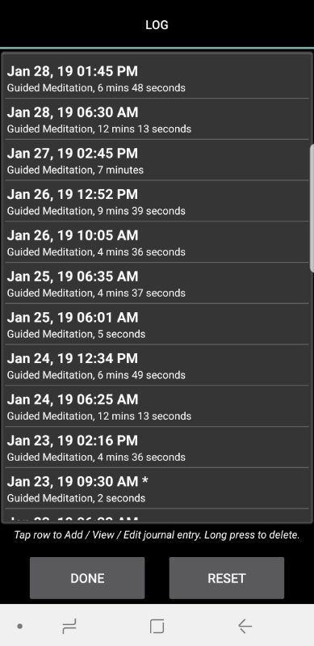Click the log list scrollbar thumb

tap(312, 208)
